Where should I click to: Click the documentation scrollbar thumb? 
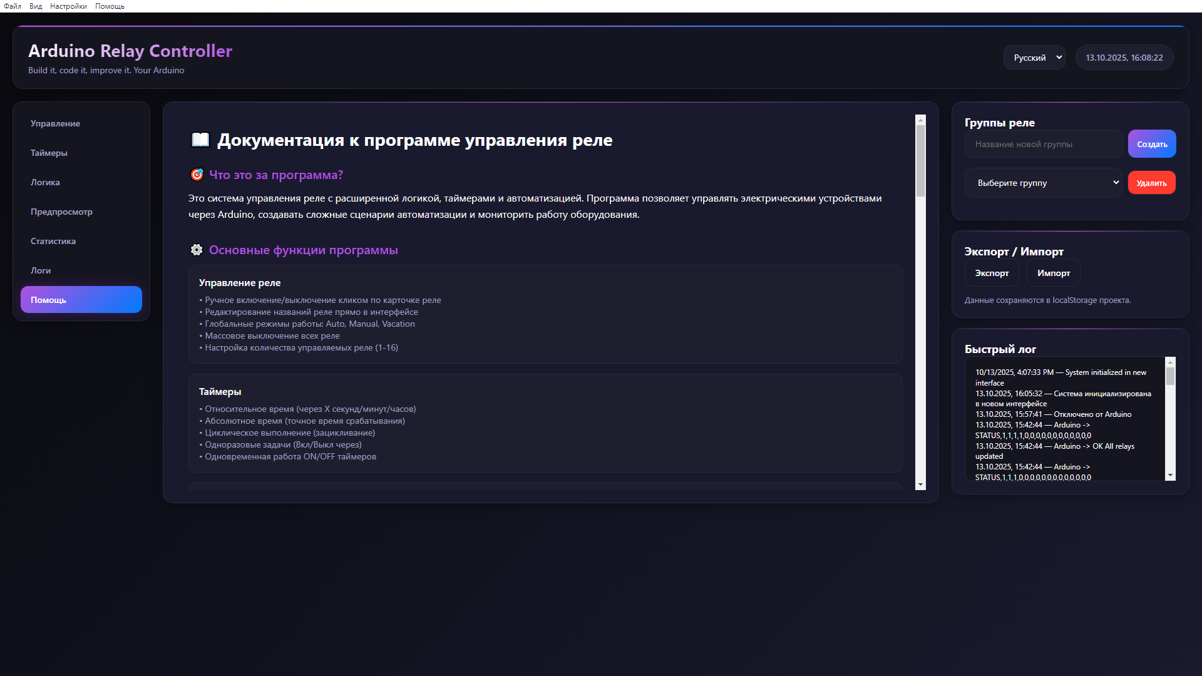920,160
